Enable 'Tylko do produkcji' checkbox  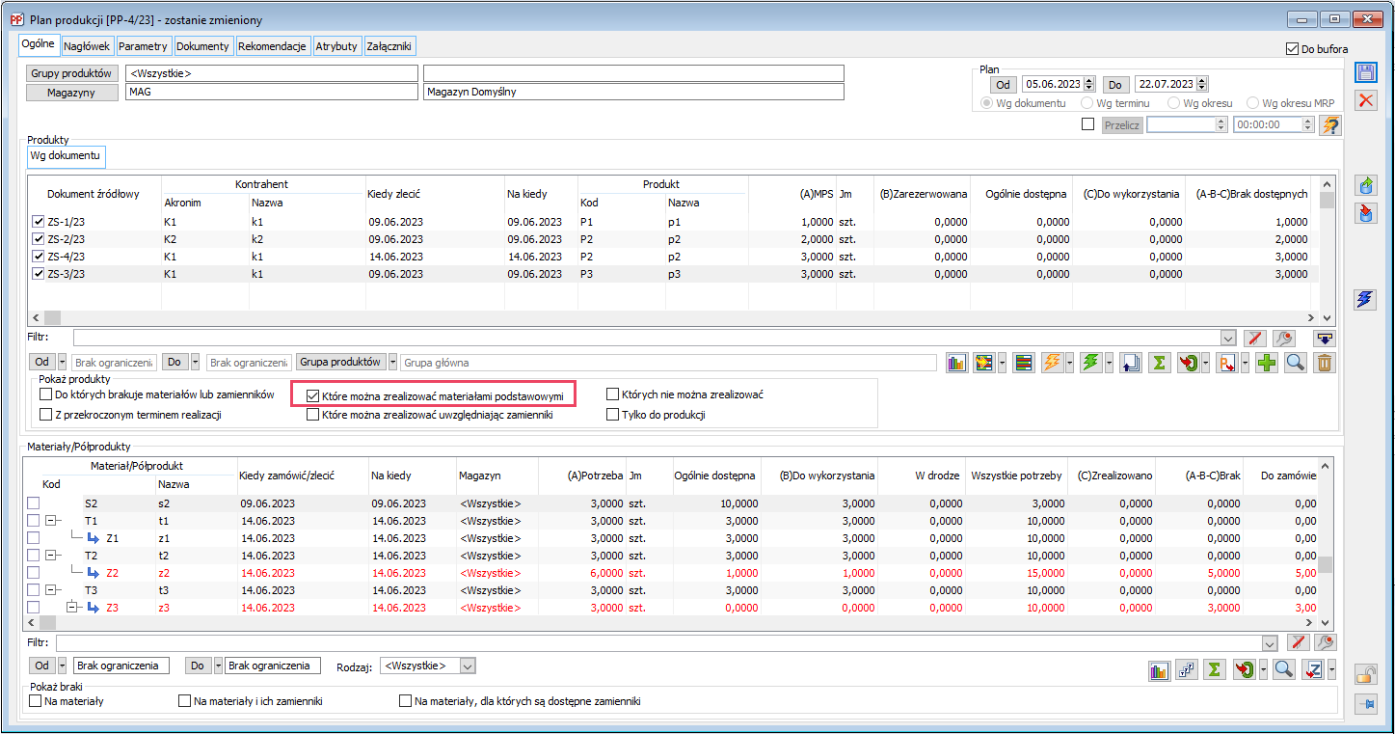613,415
